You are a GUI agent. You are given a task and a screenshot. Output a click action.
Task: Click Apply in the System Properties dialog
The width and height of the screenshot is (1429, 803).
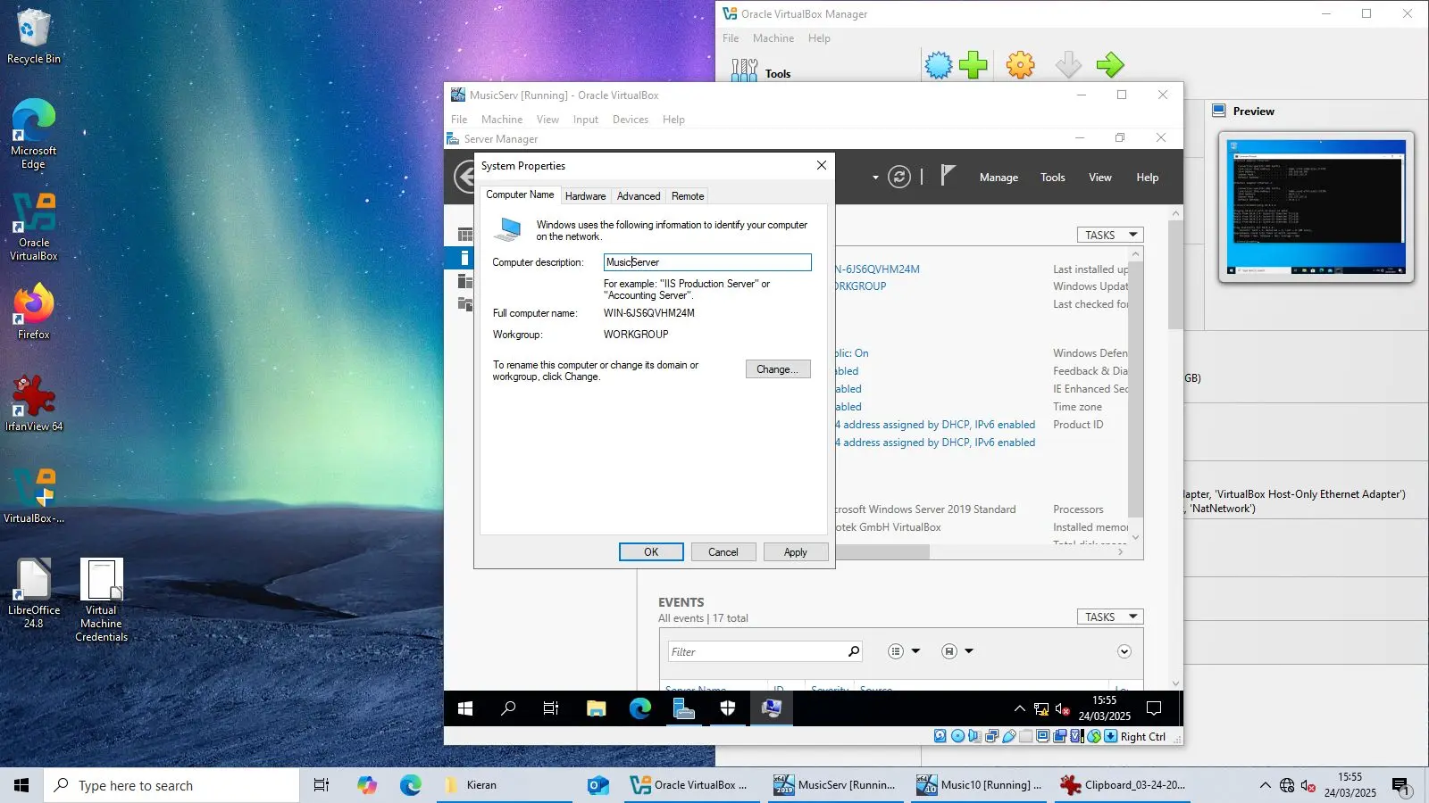click(x=795, y=551)
